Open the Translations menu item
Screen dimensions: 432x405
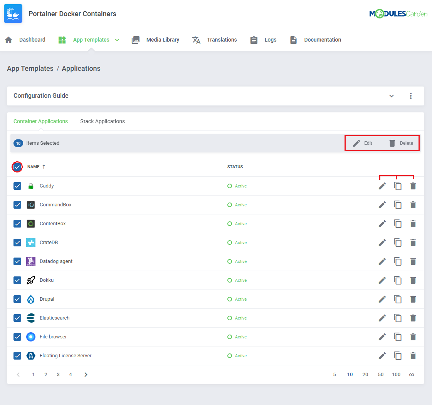click(214, 40)
